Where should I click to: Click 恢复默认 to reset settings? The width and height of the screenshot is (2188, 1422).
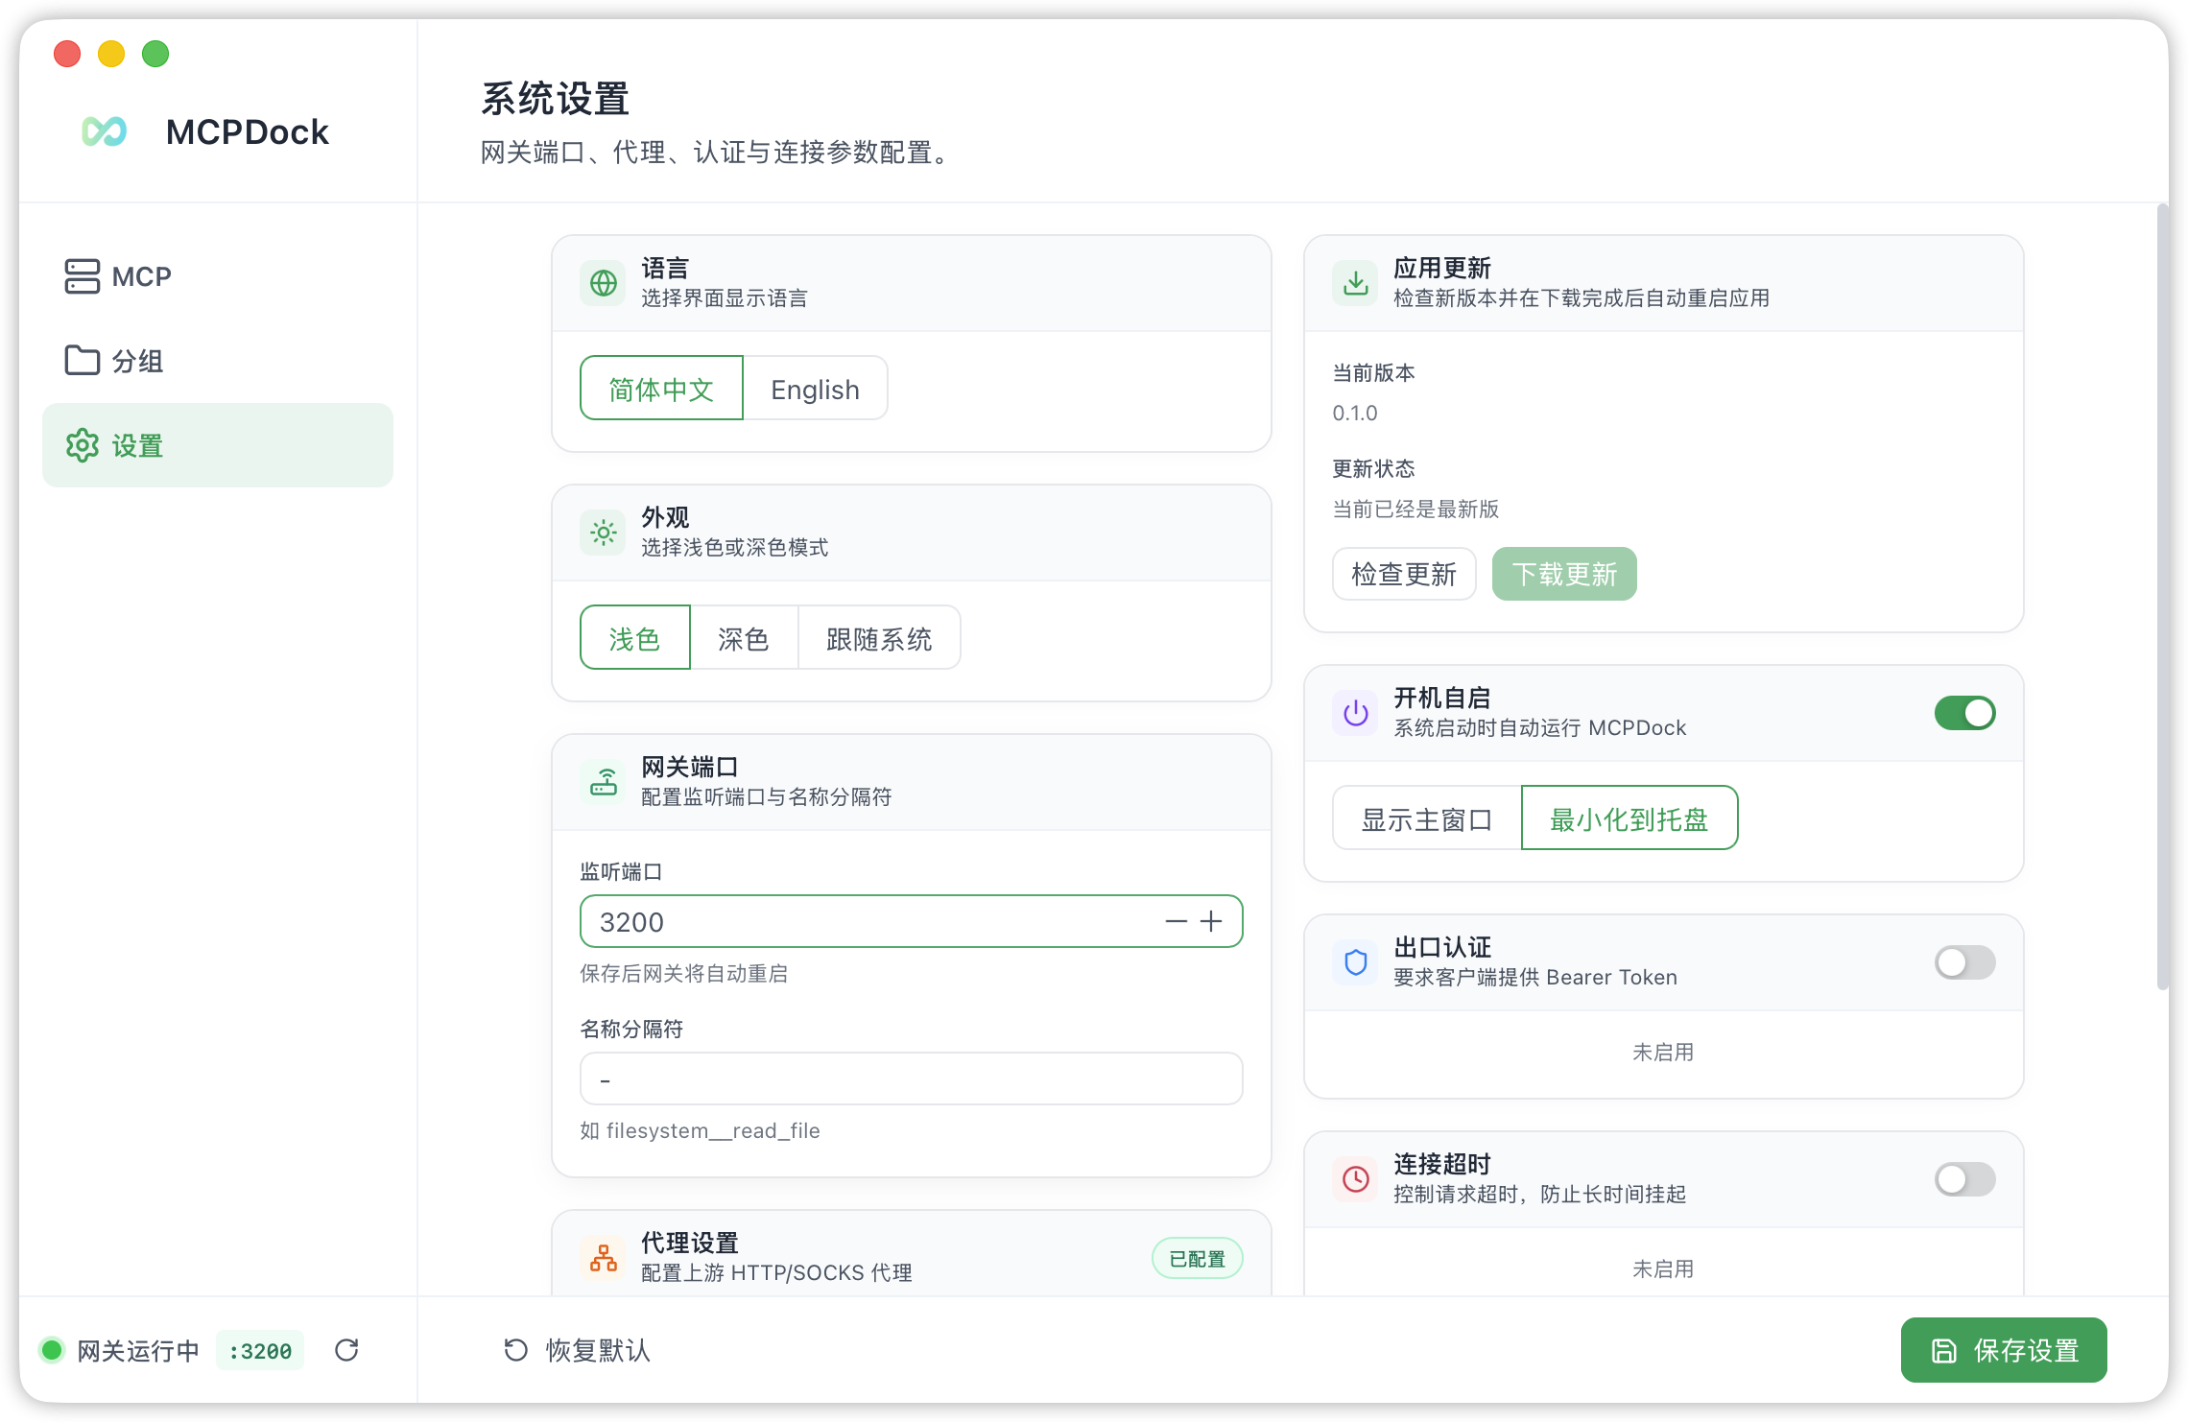click(x=578, y=1350)
